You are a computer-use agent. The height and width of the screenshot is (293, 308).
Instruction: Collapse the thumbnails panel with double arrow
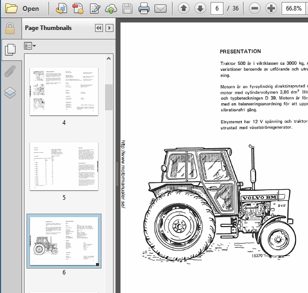[99, 28]
